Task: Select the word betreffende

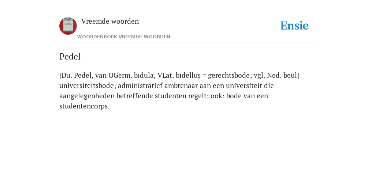Action: [135, 96]
